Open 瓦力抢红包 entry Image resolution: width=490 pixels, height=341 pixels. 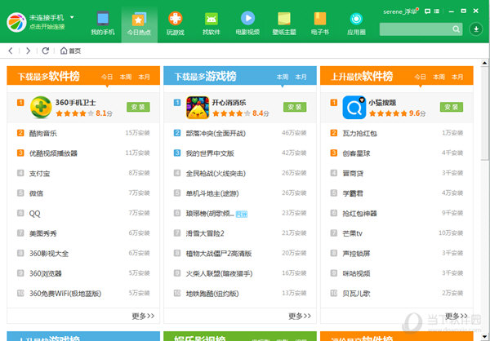point(359,133)
